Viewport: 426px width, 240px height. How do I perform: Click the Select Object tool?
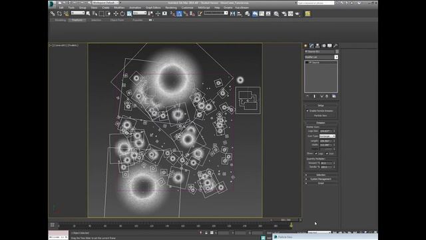click(88, 13)
